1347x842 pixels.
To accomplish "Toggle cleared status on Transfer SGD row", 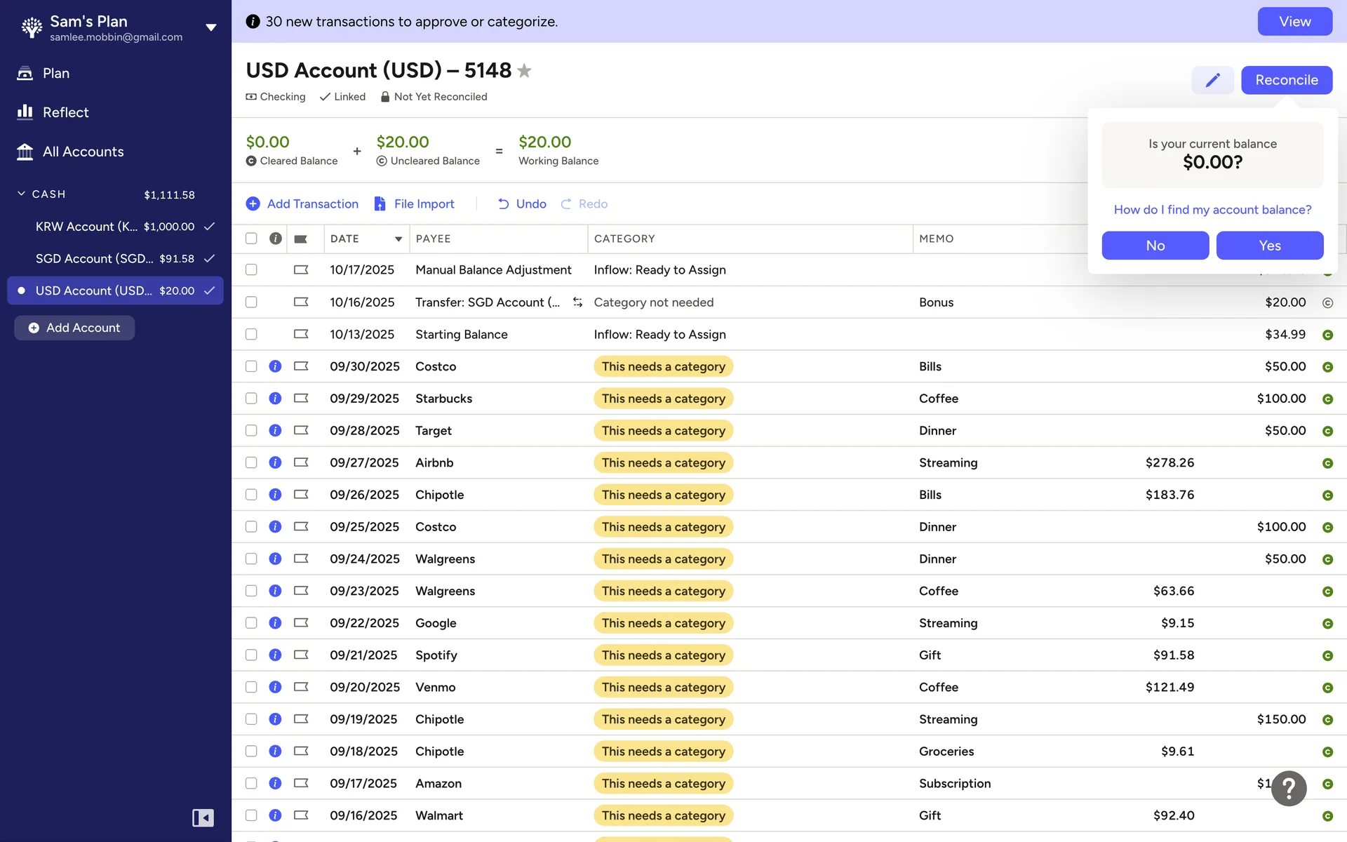I will 1327,302.
